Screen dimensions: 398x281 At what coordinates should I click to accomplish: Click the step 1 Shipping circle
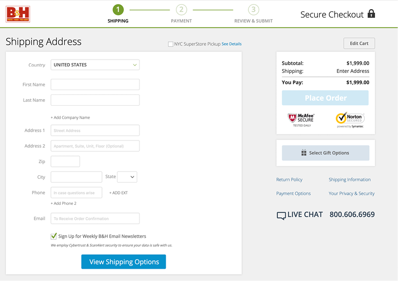point(117,10)
